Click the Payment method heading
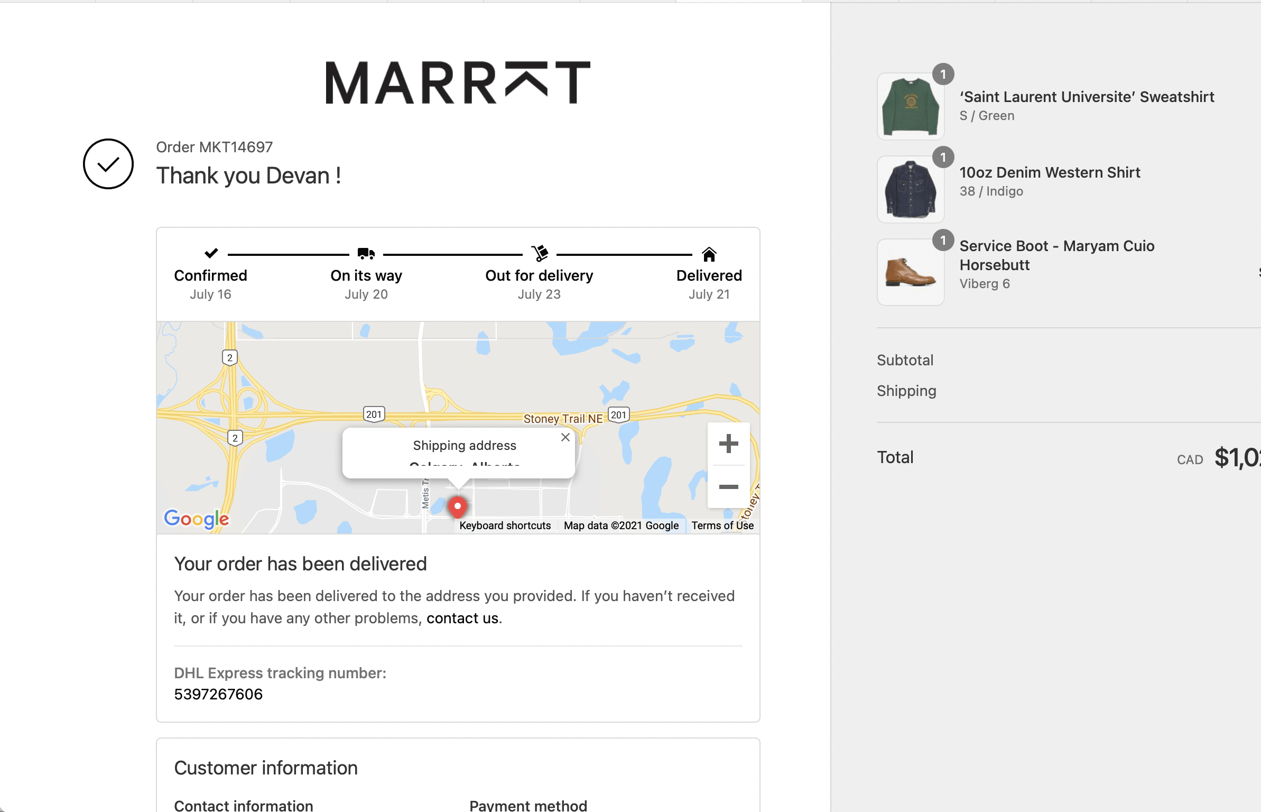Viewport: 1261px width, 812px height. (x=528, y=805)
